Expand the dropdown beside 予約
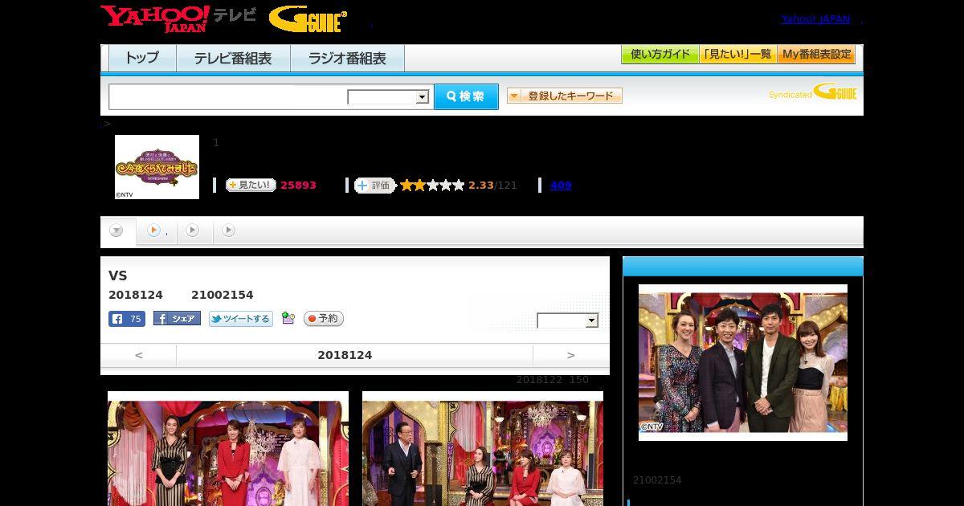This screenshot has width=964, height=506. pyautogui.click(x=568, y=320)
